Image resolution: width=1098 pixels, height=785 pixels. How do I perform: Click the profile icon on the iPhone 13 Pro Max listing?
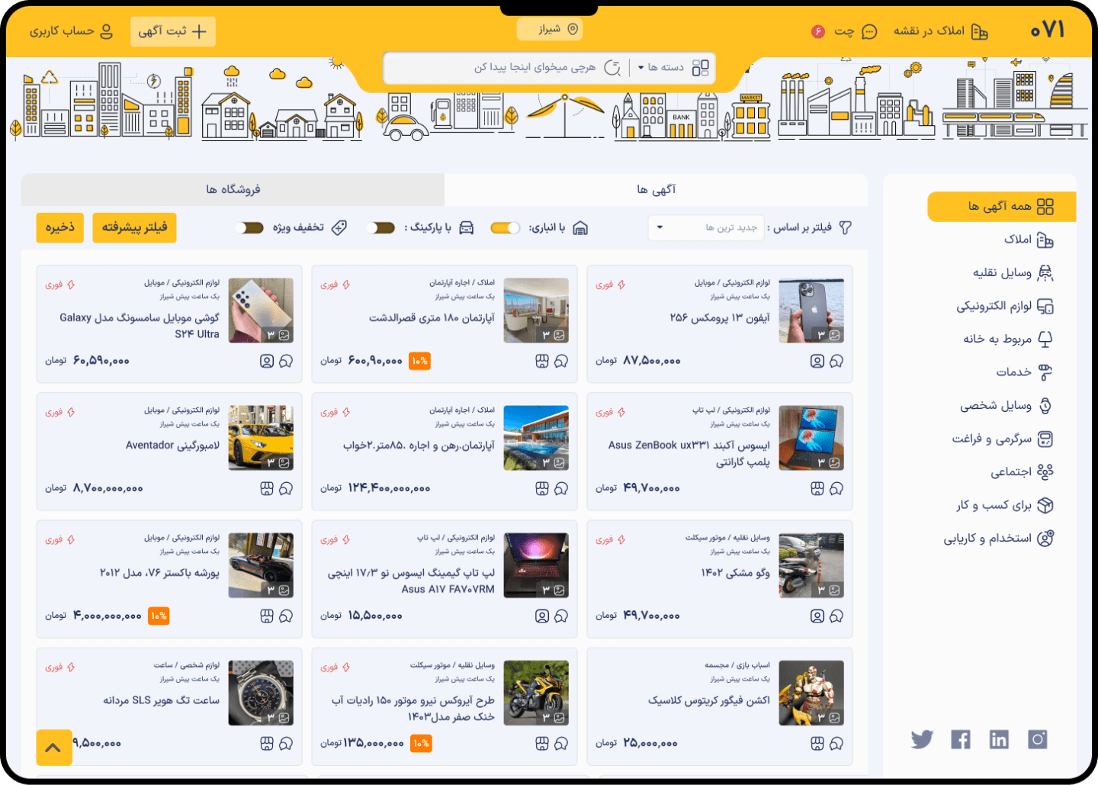point(817,361)
